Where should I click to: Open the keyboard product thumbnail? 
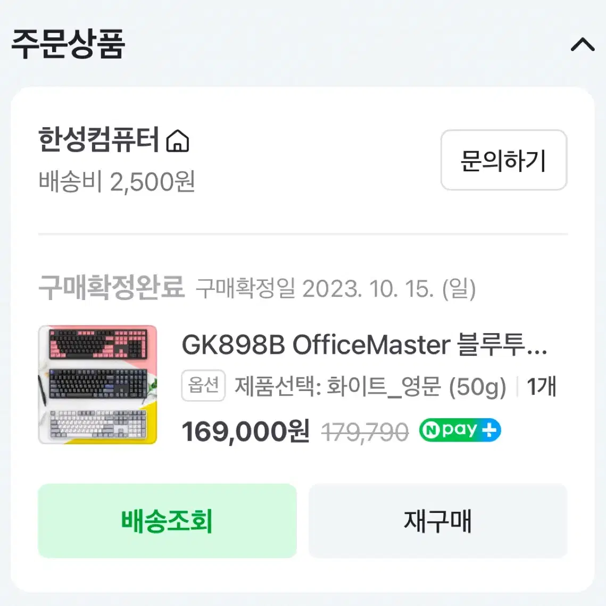97,385
